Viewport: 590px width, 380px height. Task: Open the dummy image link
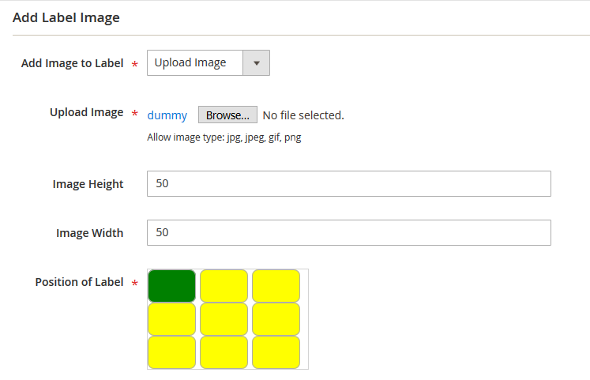coord(167,115)
